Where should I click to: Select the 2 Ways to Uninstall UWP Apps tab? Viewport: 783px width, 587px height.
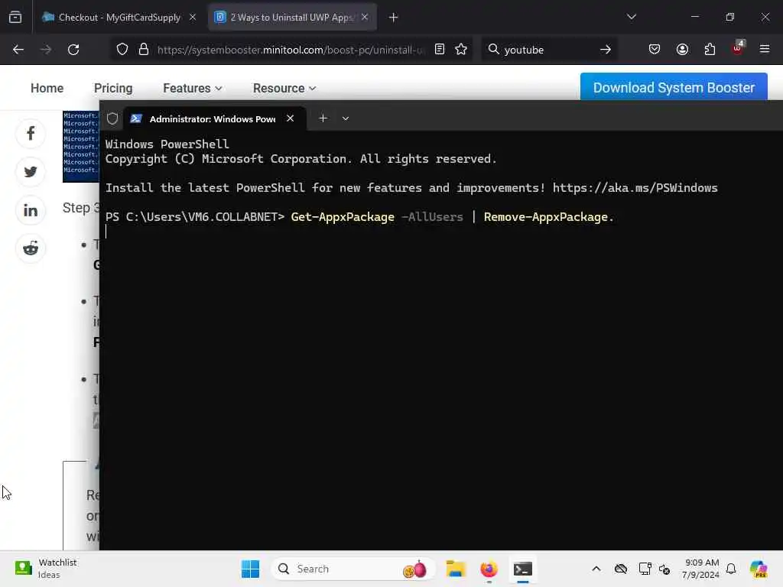click(x=292, y=18)
